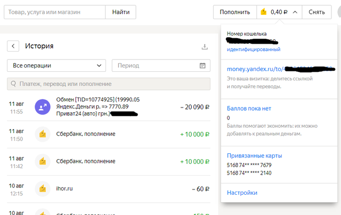Click the 11 авг 11:55 date
The image size is (341, 215).
(17, 107)
